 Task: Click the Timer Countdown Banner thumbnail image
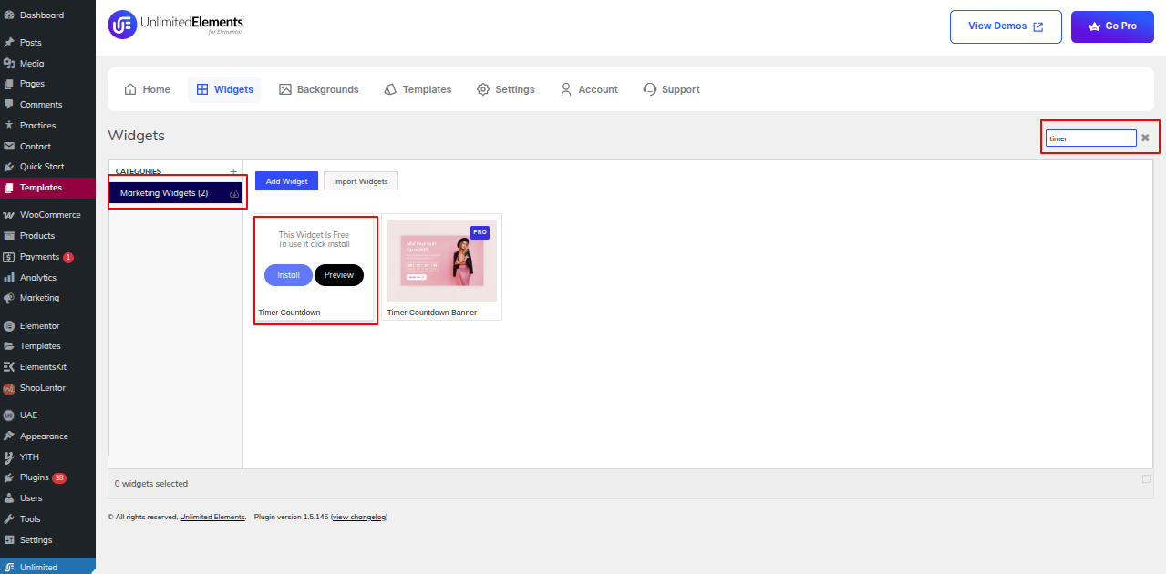(x=442, y=261)
